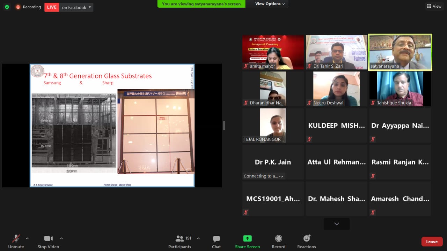Screen dimensions: 447x251
Task: Select the Dr. Mahesh Sha... participant tile
Action: [337, 199]
